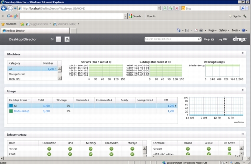
Task: Click the Add to Favorites bar icon
Action: (x=22, y=24)
